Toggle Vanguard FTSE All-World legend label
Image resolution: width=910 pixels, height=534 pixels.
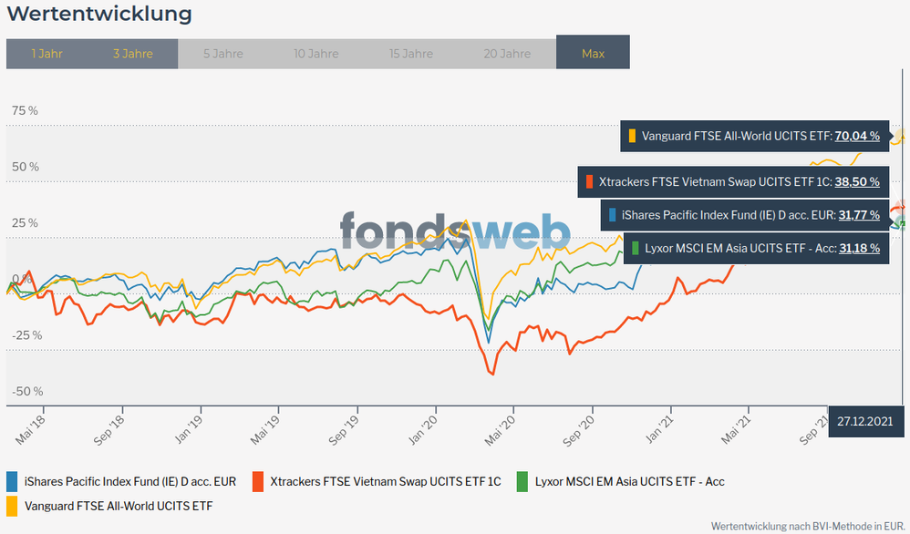(x=119, y=506)
